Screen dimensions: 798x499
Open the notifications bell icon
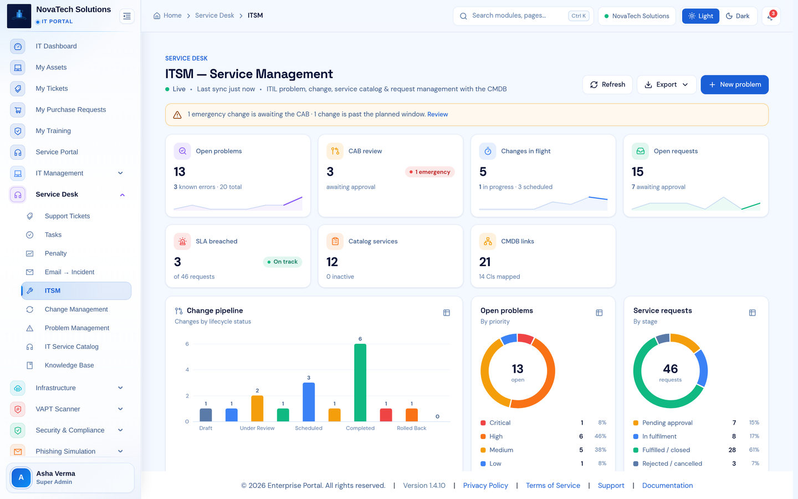771,16
